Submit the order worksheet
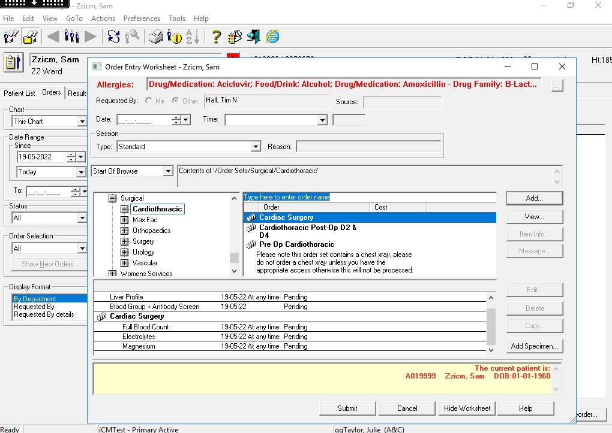Screen dimensions: 612x433 pos(347,408)
